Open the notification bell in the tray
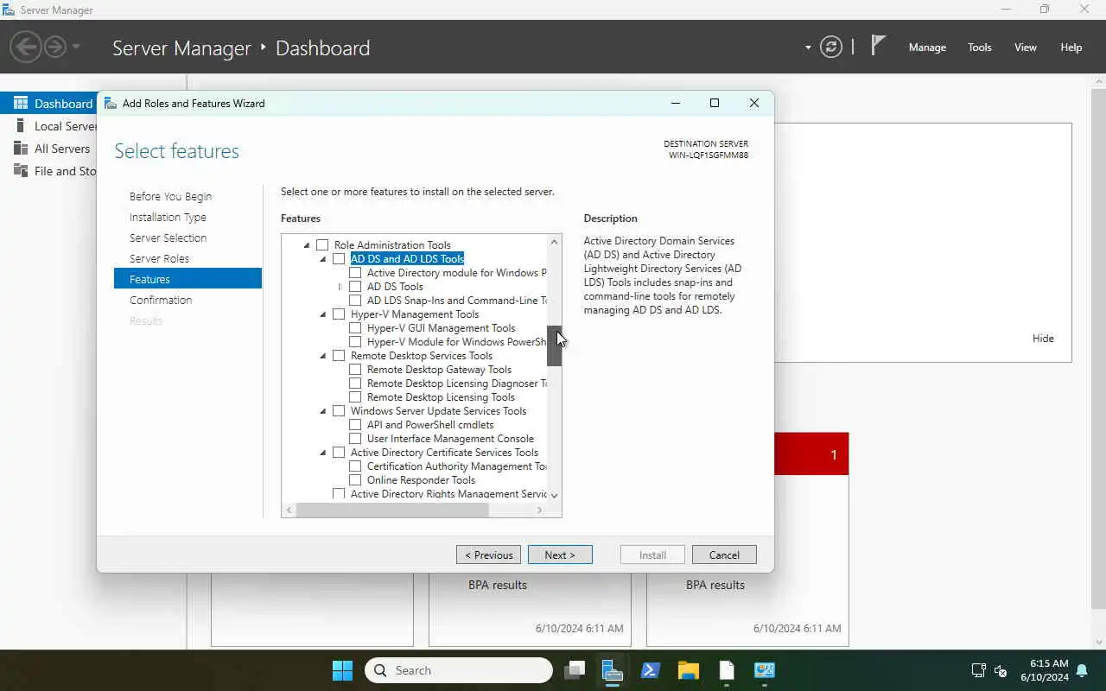The image size is (1106, 691). (x=1083, y=670)
